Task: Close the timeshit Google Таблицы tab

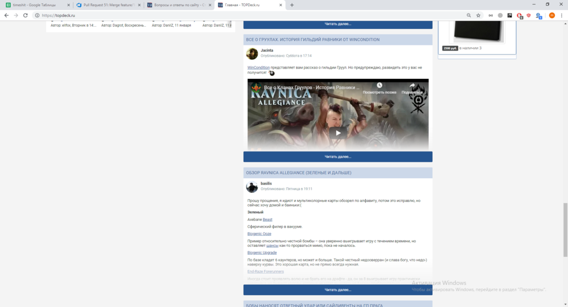Action: (x=69, y=5)
